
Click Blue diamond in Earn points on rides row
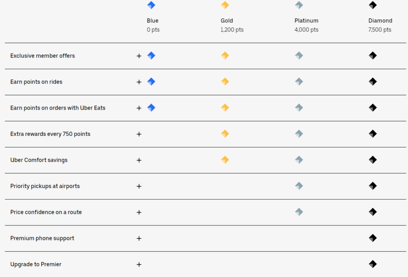click(x=151, y=81)
